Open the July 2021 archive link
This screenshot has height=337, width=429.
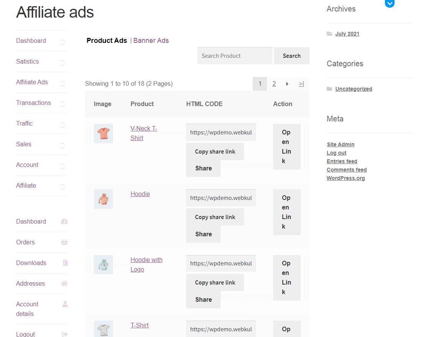(347, 34)
